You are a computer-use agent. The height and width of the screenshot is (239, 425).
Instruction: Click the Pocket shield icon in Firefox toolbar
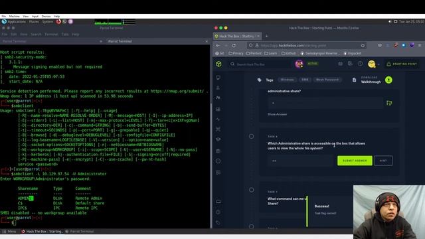380,46
